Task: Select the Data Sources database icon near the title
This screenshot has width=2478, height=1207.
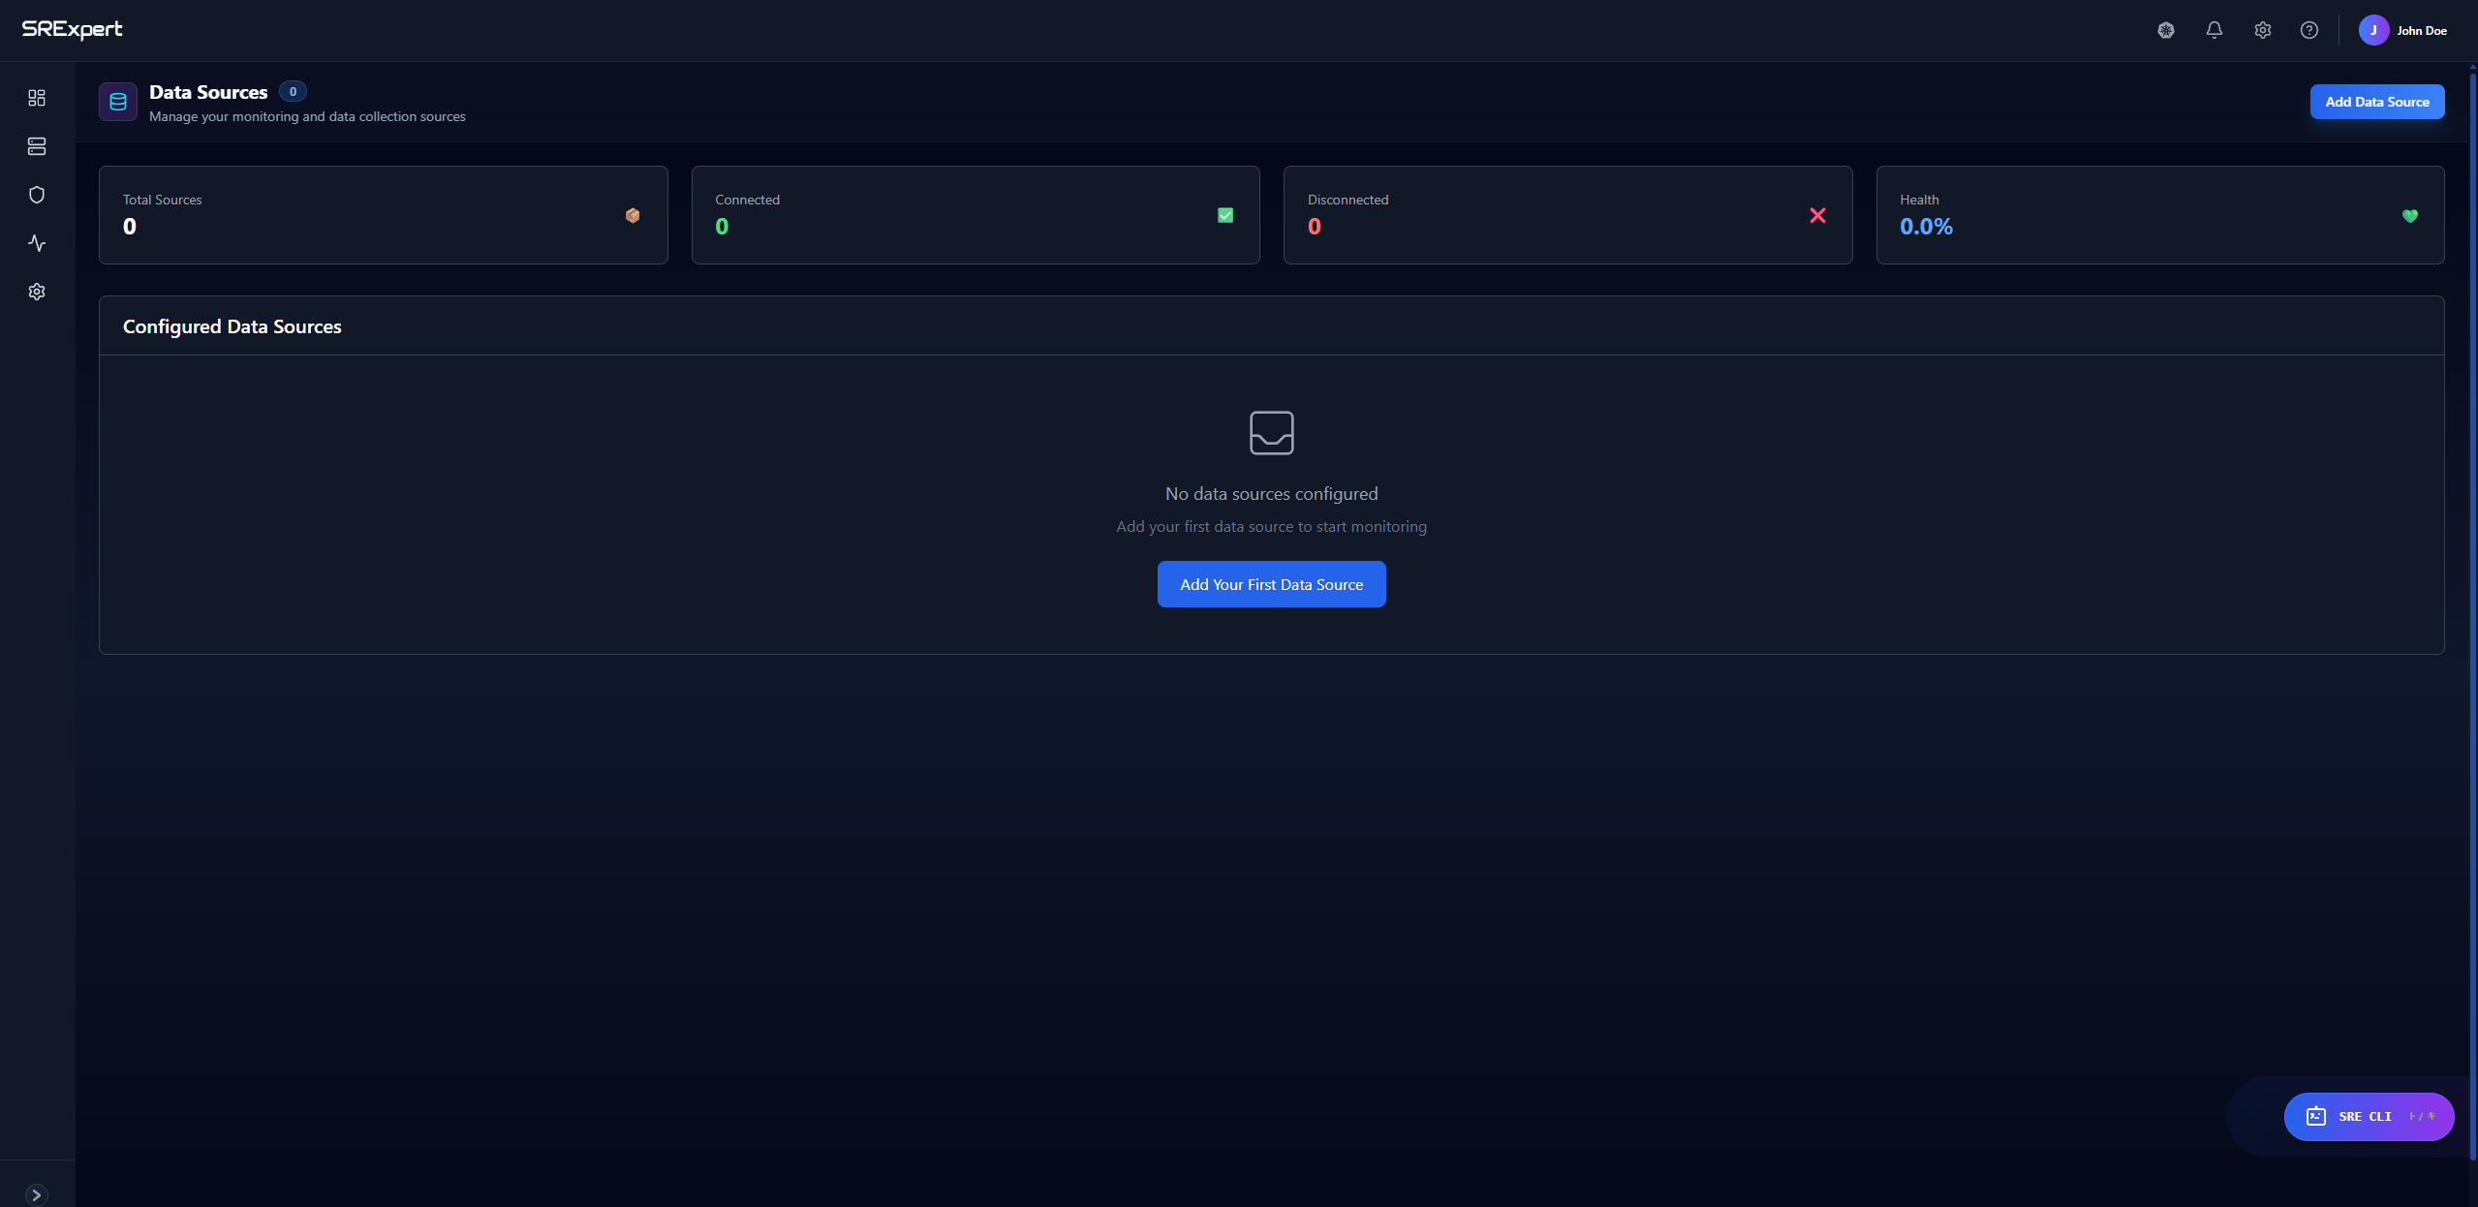Action: (x=117, y=101)
